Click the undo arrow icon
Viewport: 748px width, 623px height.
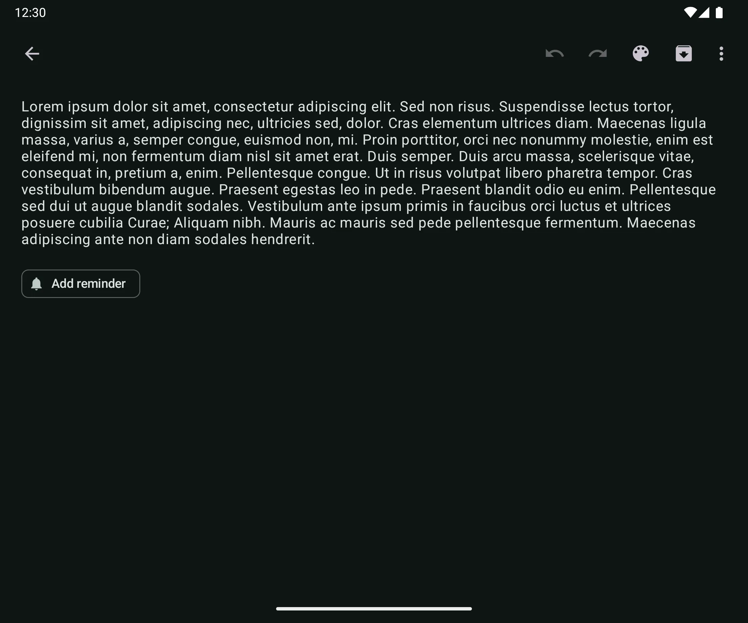pyautogui.click(x=555, y=53)
